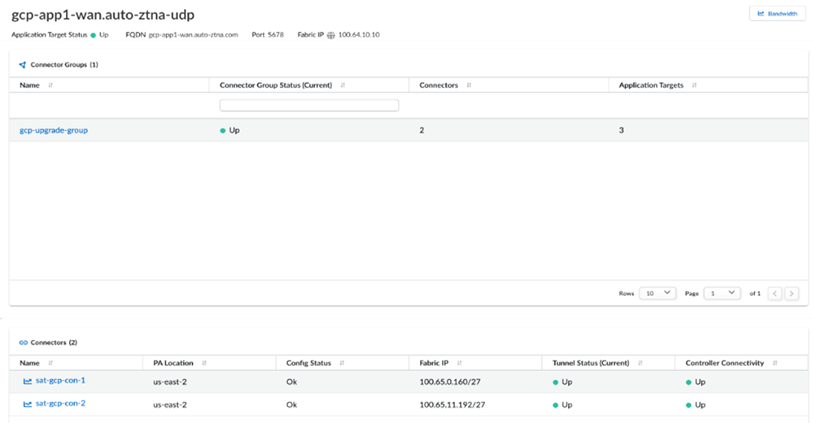
Task: Sort connectors table by Fabric IP icon
Action: point(461,363)
